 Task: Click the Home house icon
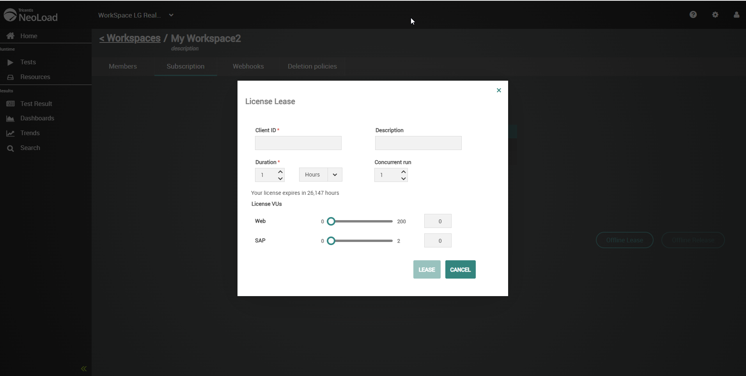click(11, 36)
